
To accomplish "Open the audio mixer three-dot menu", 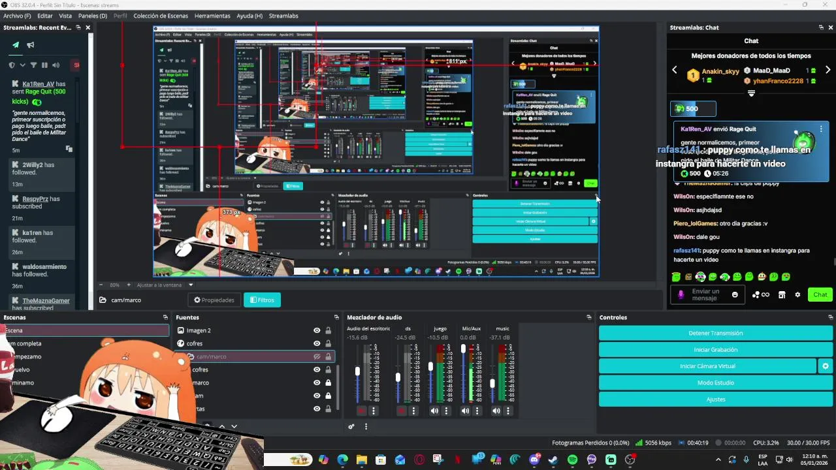I will pos(366,426).
